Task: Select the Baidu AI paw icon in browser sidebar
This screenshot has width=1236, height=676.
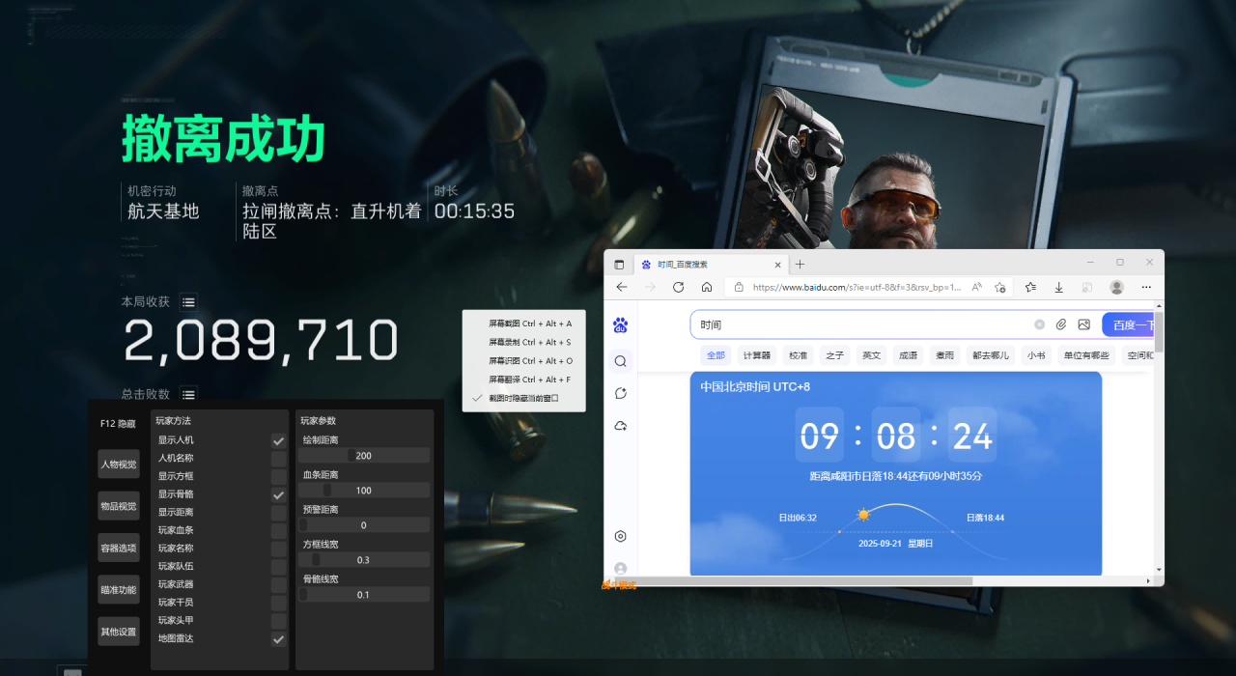Action: click(x=620, y=324)
